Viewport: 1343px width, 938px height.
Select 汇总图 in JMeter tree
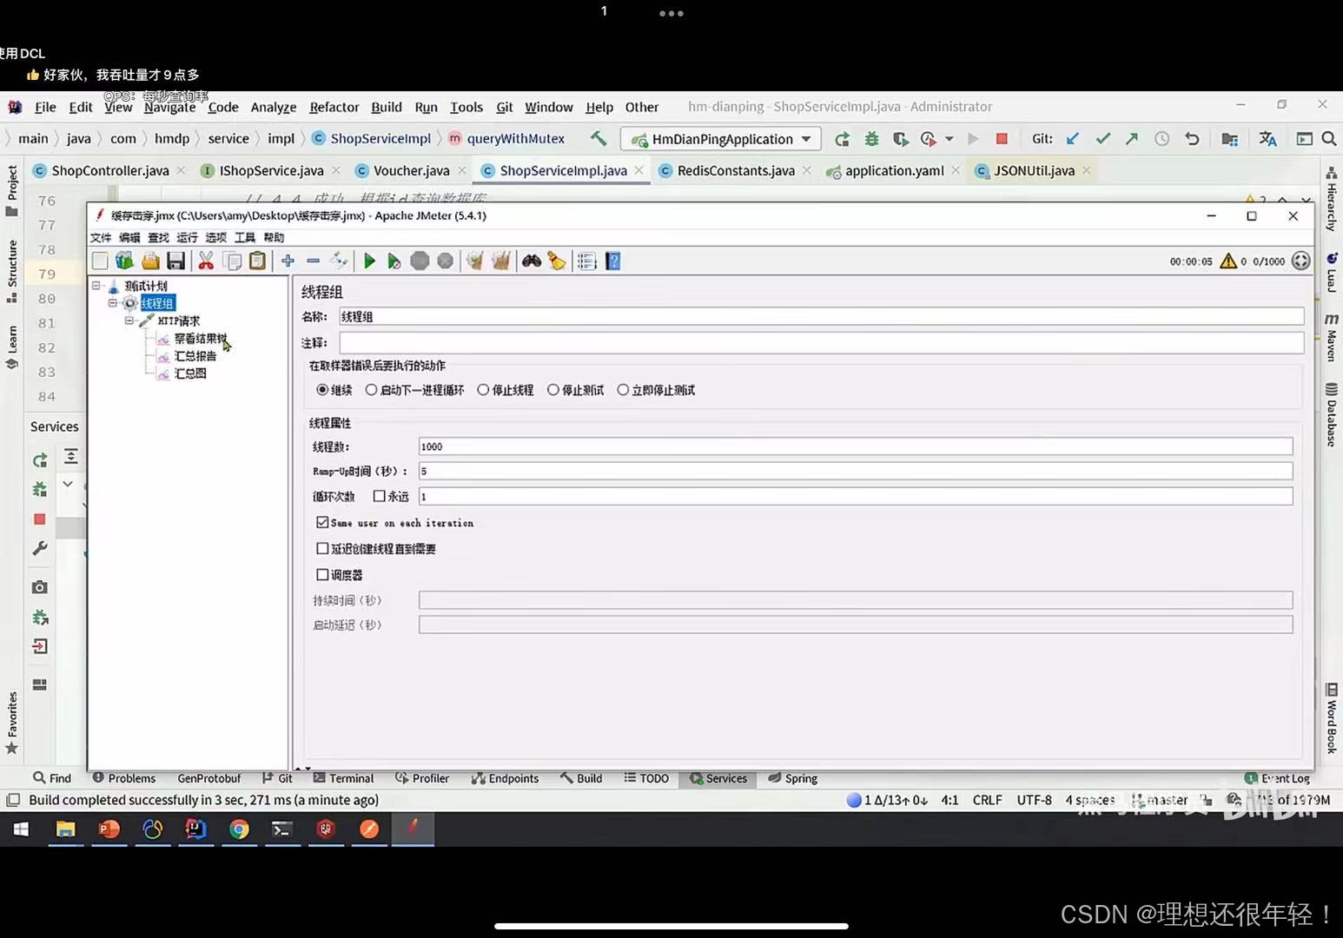coord(190,373)
